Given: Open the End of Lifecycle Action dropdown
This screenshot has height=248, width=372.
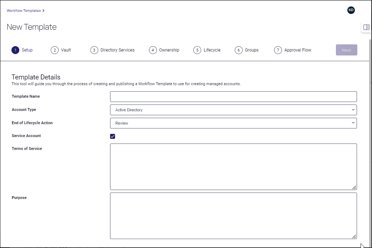Looking at the screenshot, I should [233, 123].
